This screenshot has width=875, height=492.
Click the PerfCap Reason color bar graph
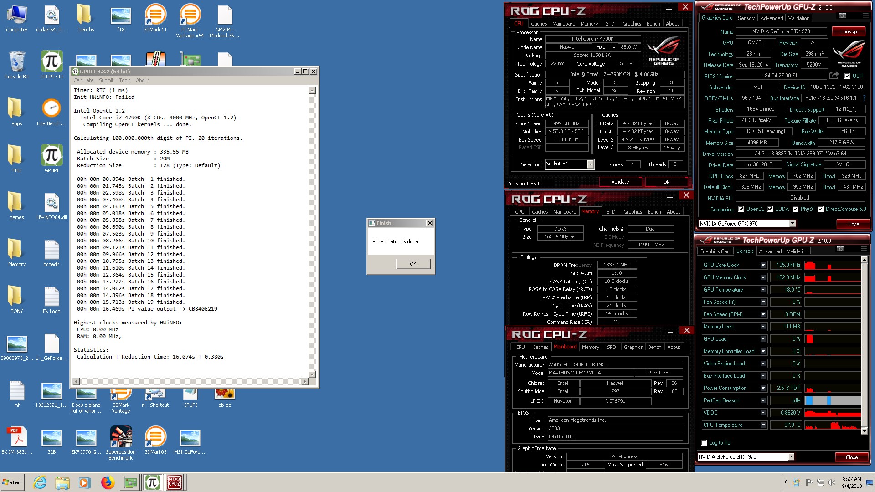pos(832,400)
